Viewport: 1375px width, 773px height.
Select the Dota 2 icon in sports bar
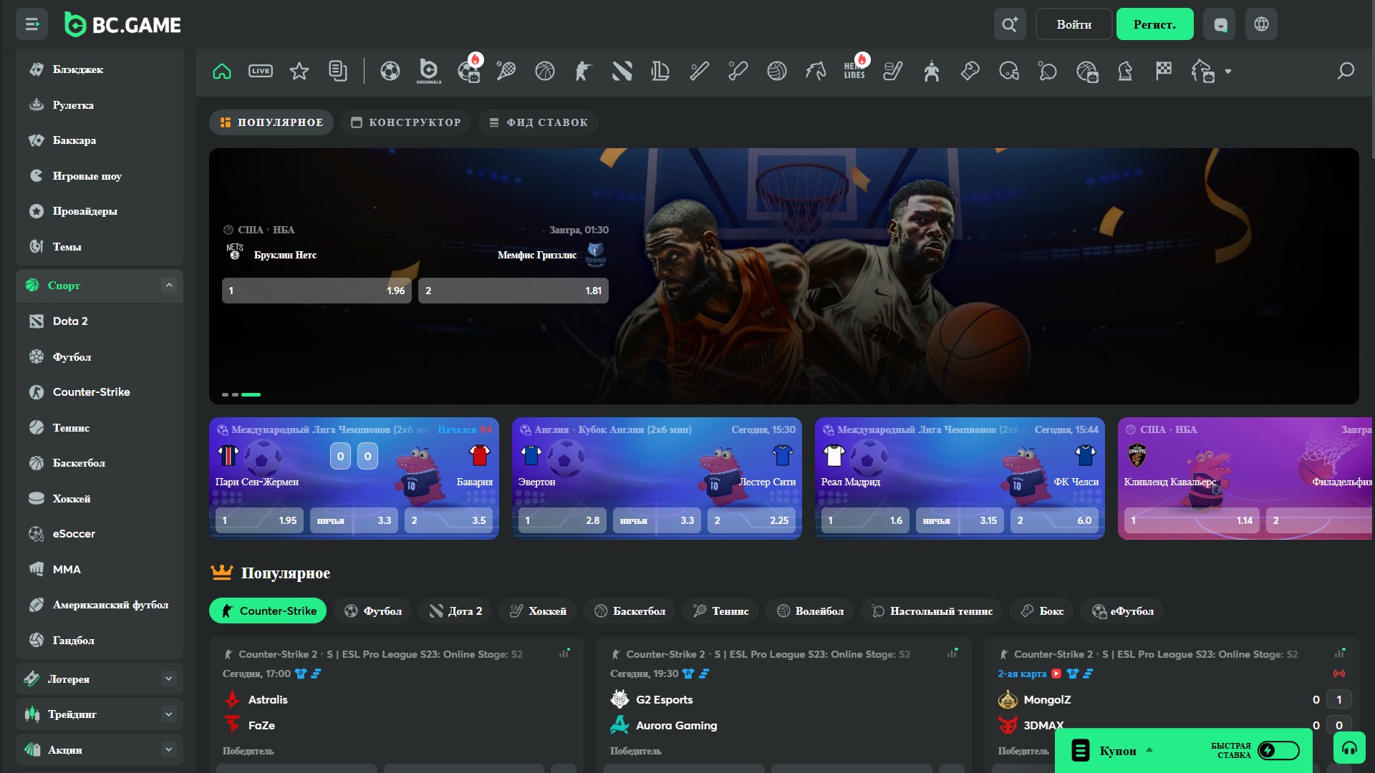[622, 71]
